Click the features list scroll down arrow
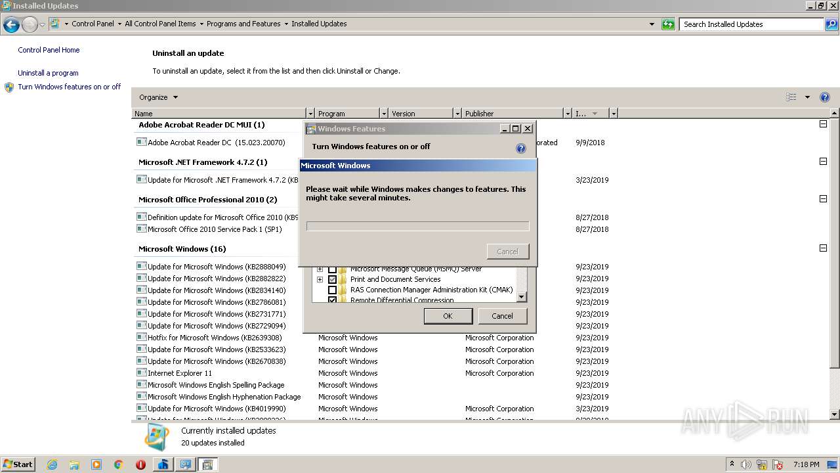 [x=521, y=297]
